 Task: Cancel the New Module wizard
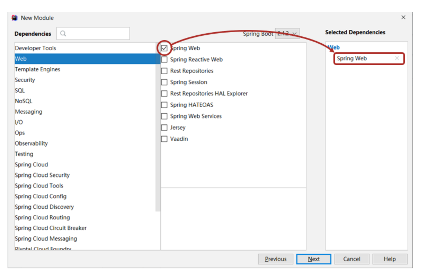pos(352,259)
